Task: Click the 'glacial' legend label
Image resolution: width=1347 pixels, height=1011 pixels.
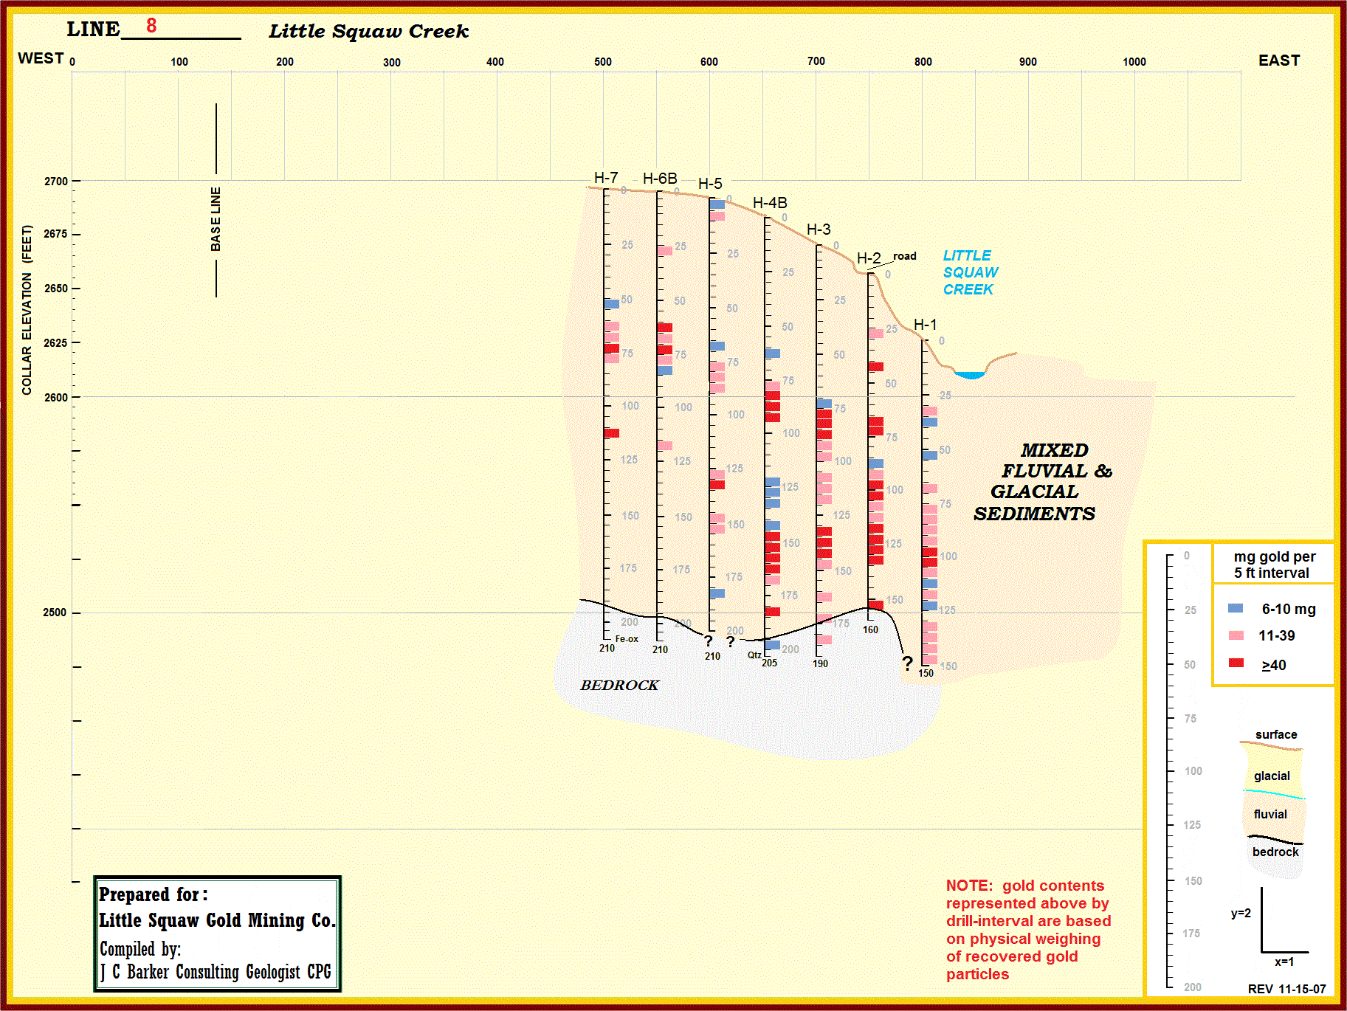Action: [1272, 776]
